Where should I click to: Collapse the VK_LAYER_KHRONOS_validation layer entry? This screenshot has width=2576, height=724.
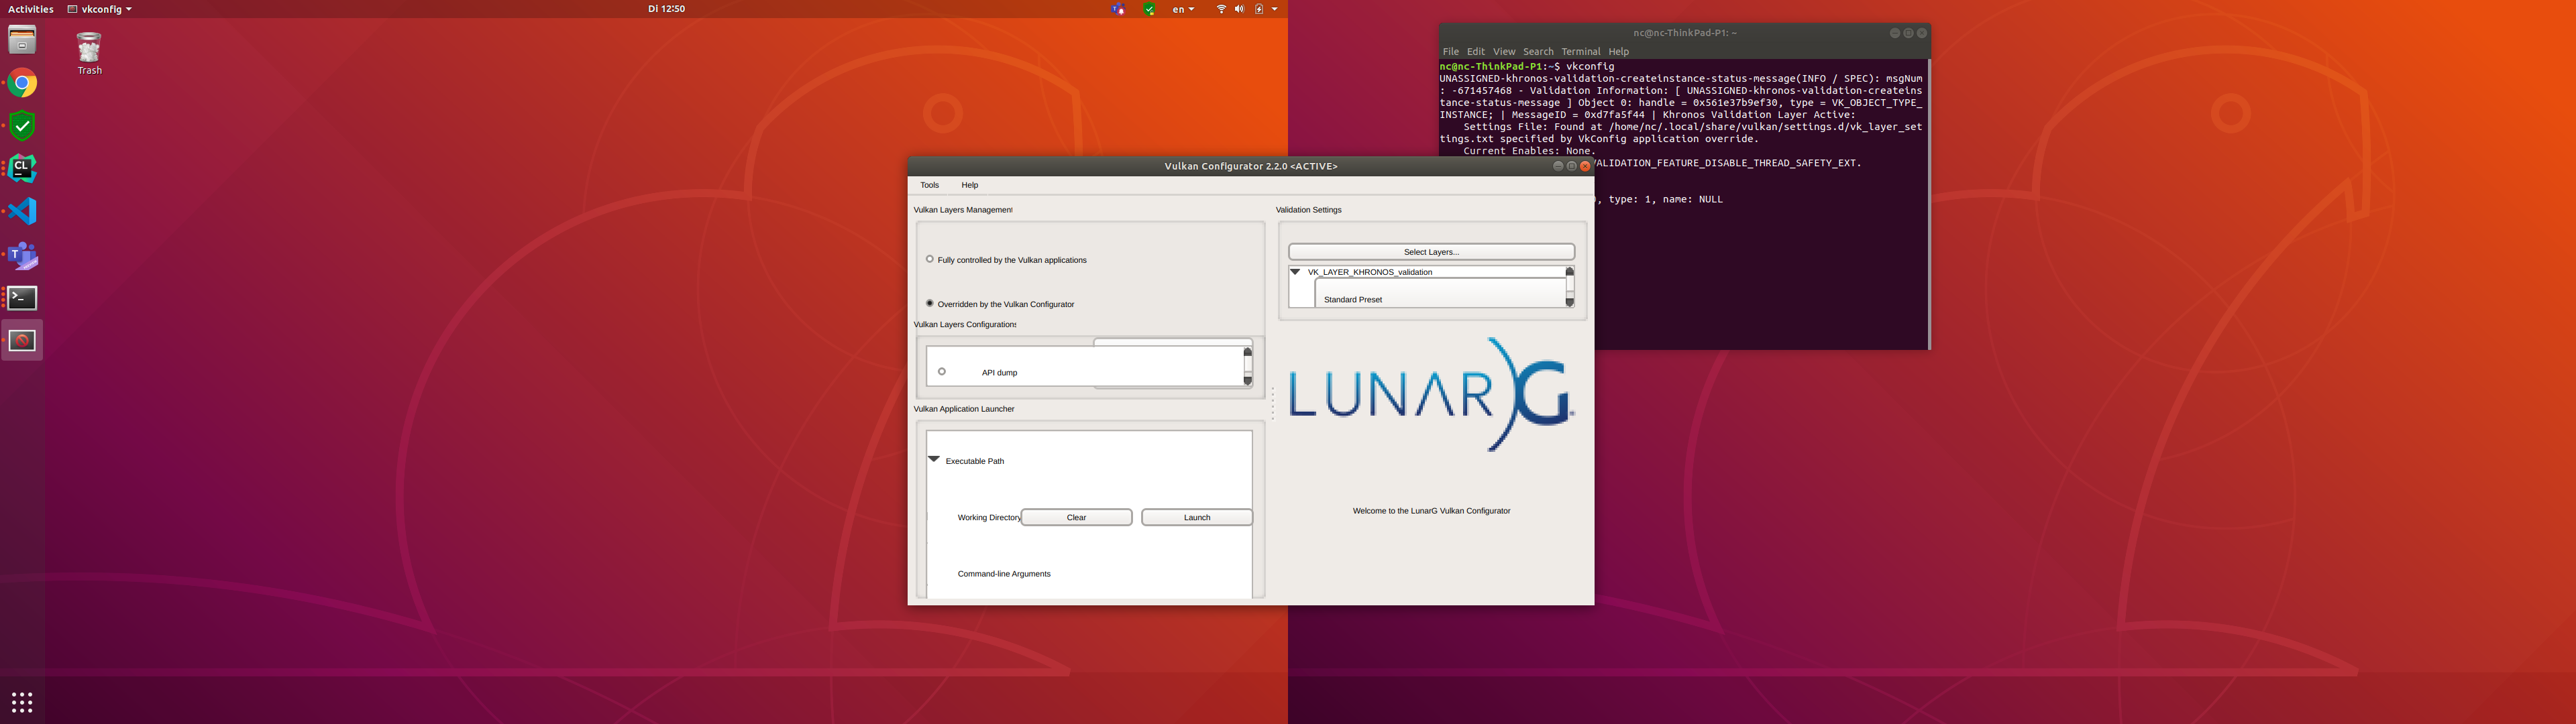coord(1295,271)
